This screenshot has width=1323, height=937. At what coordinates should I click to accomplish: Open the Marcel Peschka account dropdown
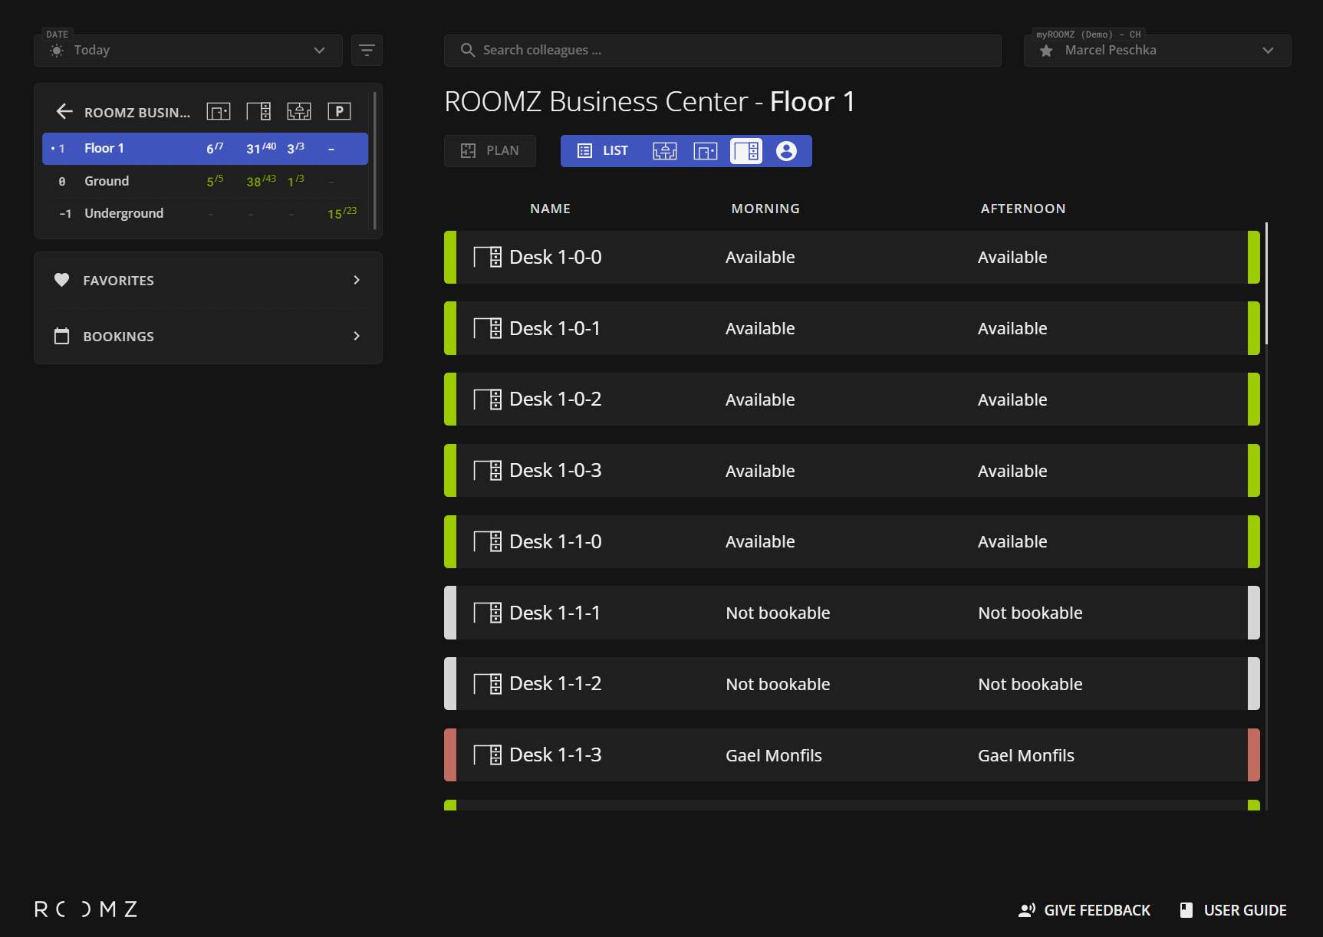1157,51
